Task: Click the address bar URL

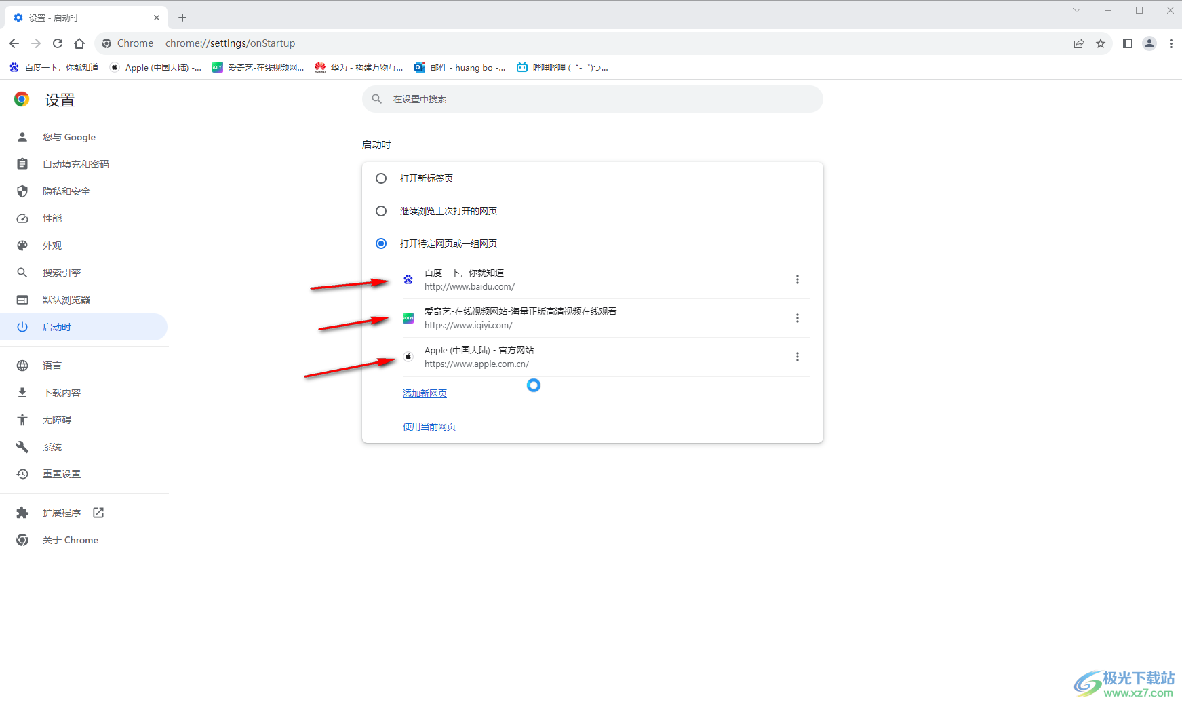Action: point(230,43)
